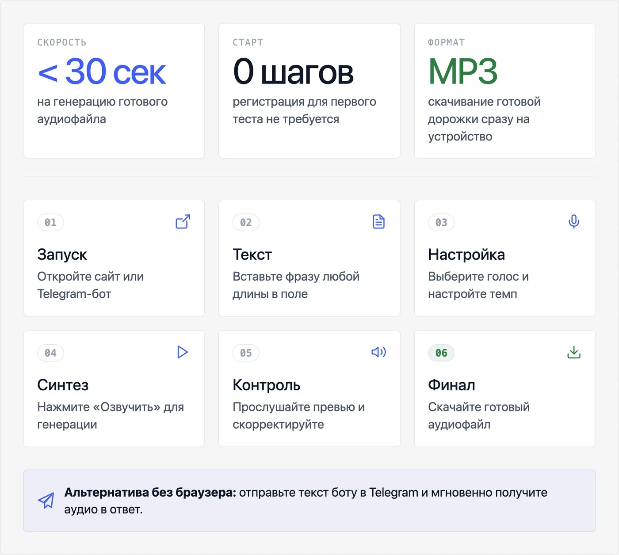The height and width of the screenshot is (555, 619).
Task: Click "Вставьте фразу любой длины в поле" text
Action: (x=296, y=285)
